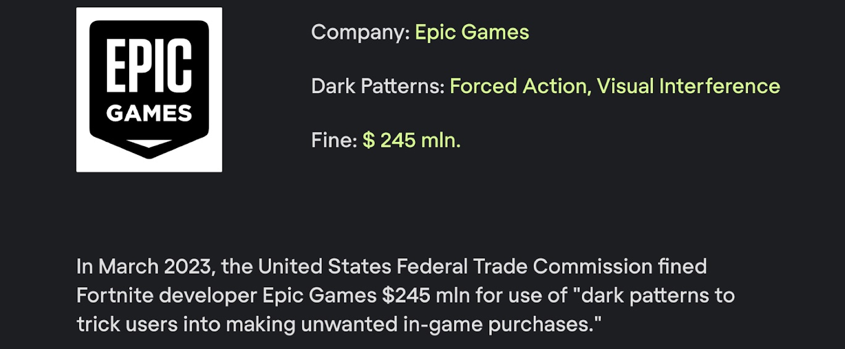Click the word GAMES inside the logo

(x=149, y=113)
